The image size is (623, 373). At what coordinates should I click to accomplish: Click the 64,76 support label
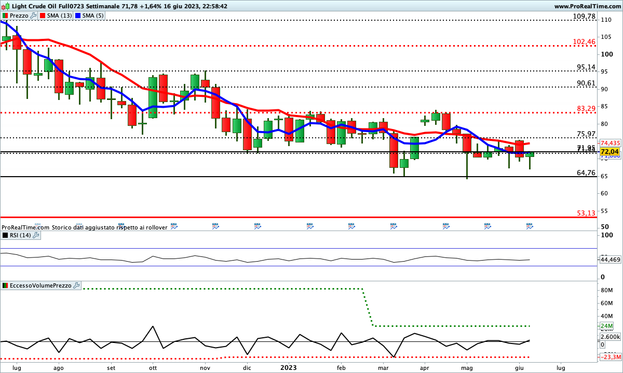click(586, 173)
